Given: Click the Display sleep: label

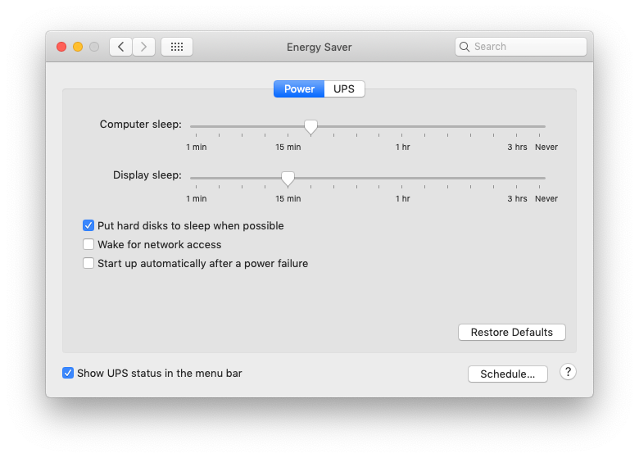Looking at the screenshot, I should pos(147,175).
